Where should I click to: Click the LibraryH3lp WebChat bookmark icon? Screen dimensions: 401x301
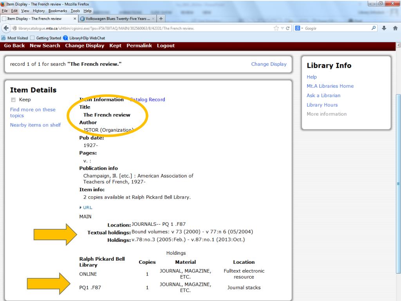tap(65, 38)
